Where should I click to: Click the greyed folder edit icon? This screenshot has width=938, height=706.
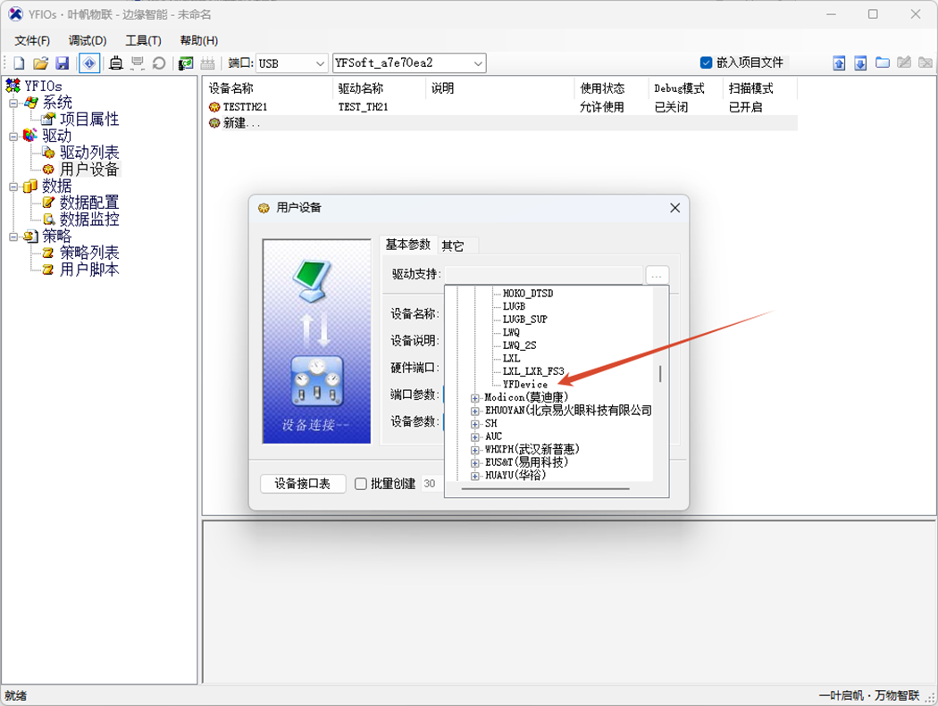(904, 62)
